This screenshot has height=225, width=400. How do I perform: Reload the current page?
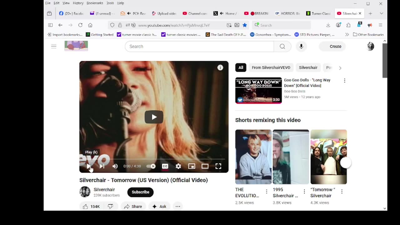point(80,25)
